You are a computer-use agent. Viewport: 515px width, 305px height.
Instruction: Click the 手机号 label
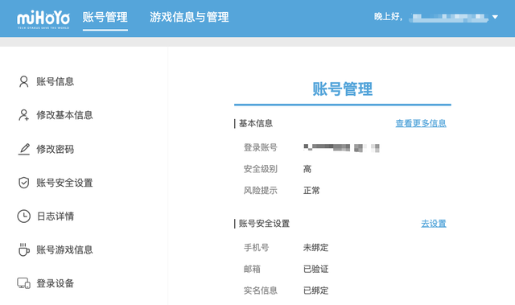[256, 248]
